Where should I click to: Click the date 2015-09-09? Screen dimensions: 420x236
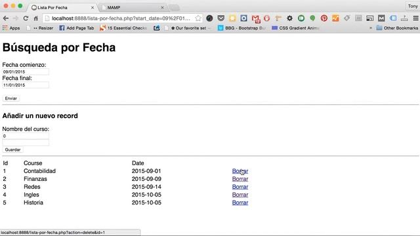tap(146, 179)
